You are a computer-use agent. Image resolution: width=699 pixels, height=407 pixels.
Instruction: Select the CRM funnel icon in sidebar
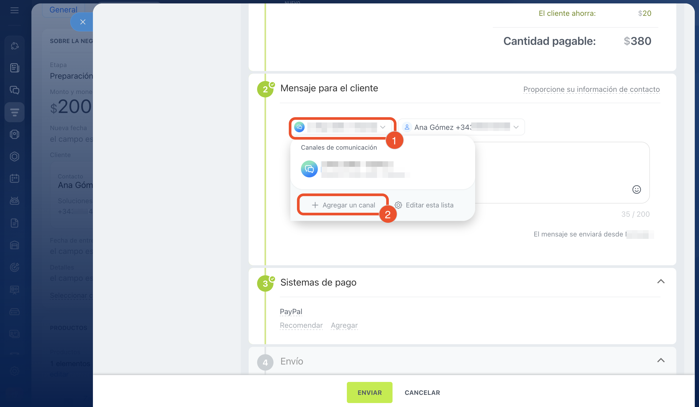15,112
